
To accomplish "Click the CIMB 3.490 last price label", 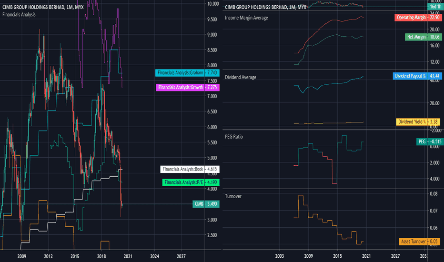I will tap(206, 204).
